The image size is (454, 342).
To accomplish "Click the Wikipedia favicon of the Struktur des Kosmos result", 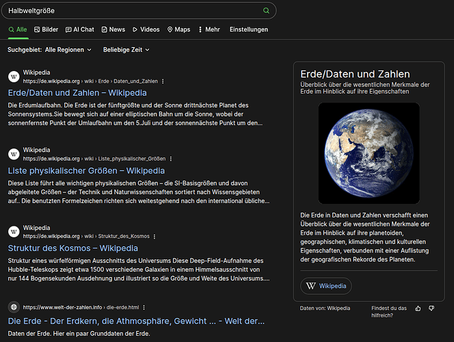I will pos(14,232).
